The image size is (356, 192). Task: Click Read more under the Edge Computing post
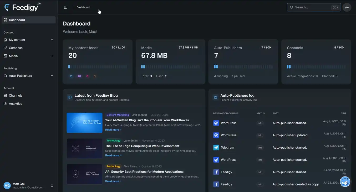pyautogui.click(x=113, y=155)
